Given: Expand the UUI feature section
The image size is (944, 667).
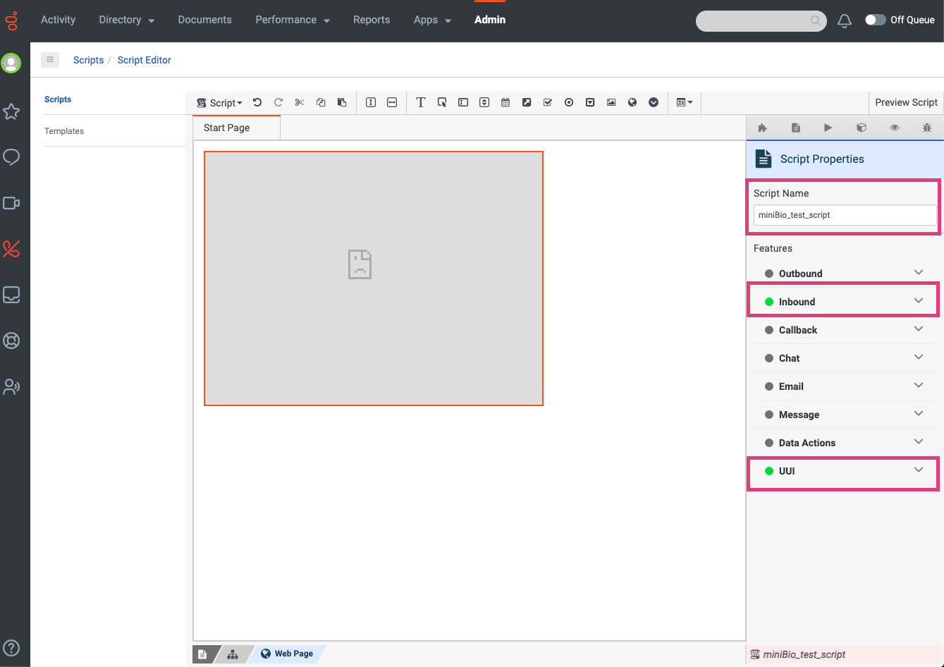Looking at the screenshot, I should click(918, 470).
